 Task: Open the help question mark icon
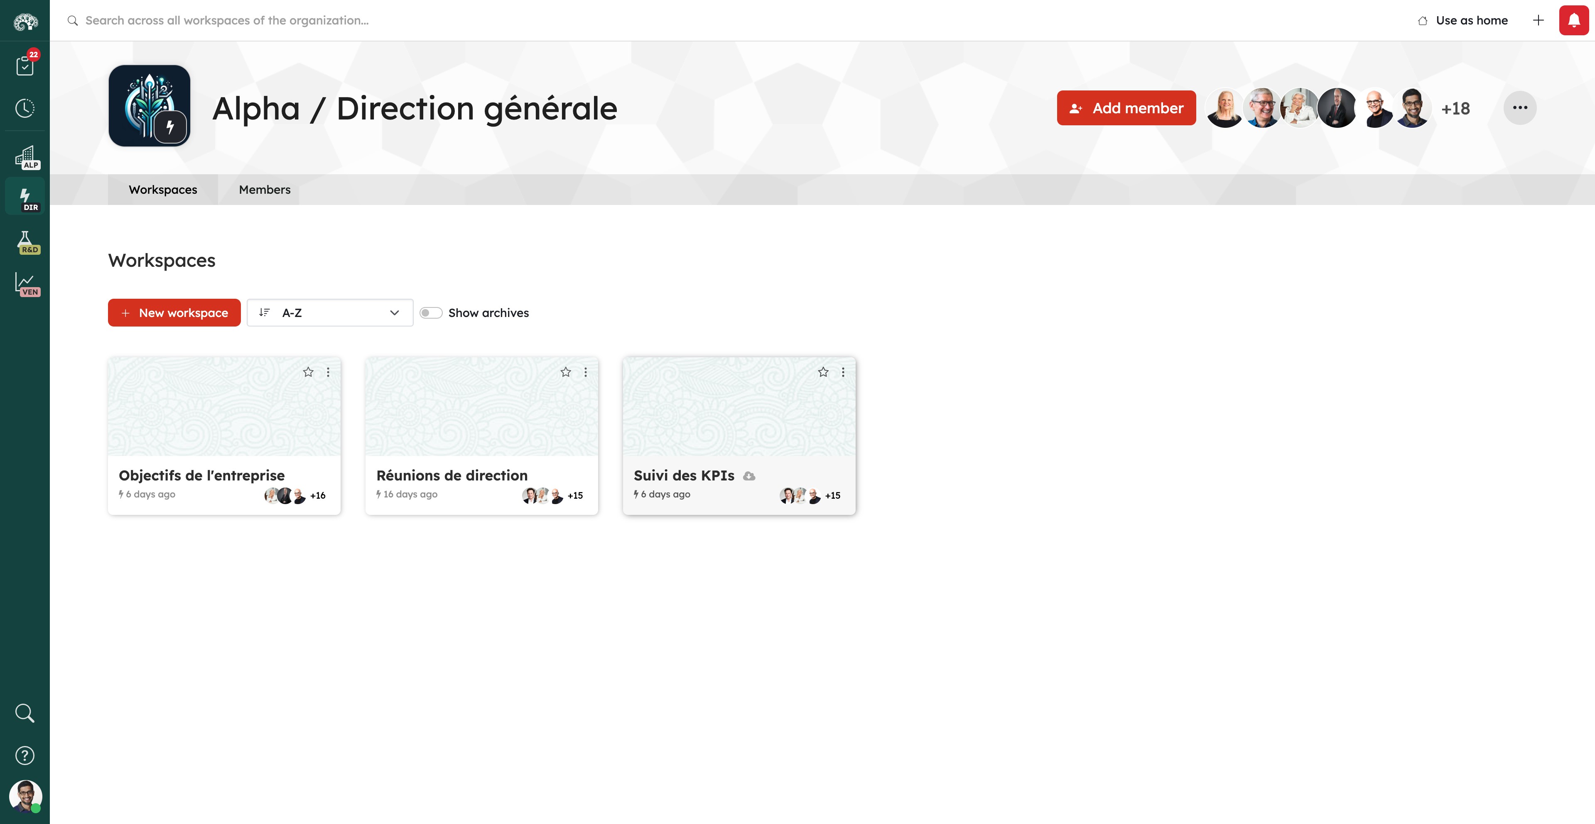pos(25,755)
